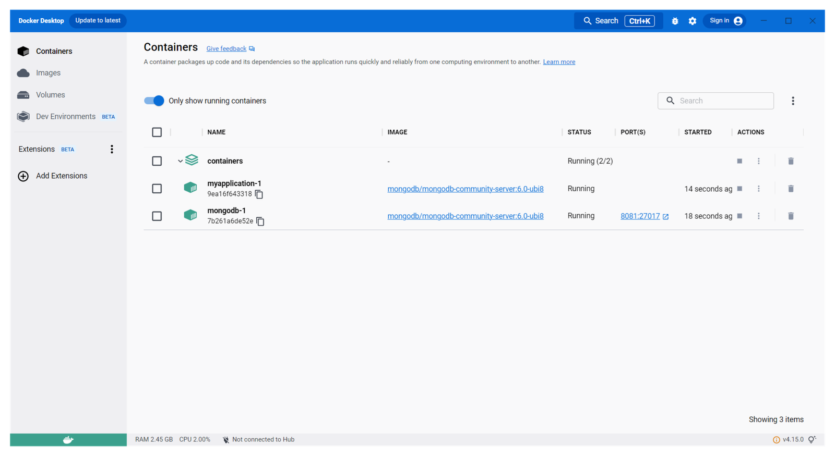Tick the checkbox for myapplication-1
835x457 pixels.
click(157, 189)
